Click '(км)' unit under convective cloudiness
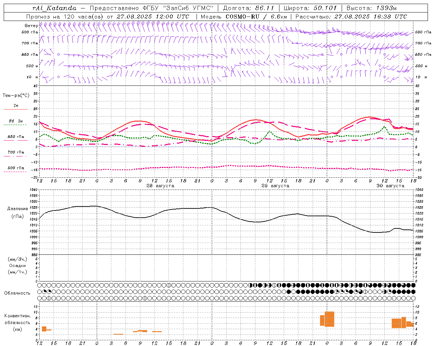 (x=18, y=329)
